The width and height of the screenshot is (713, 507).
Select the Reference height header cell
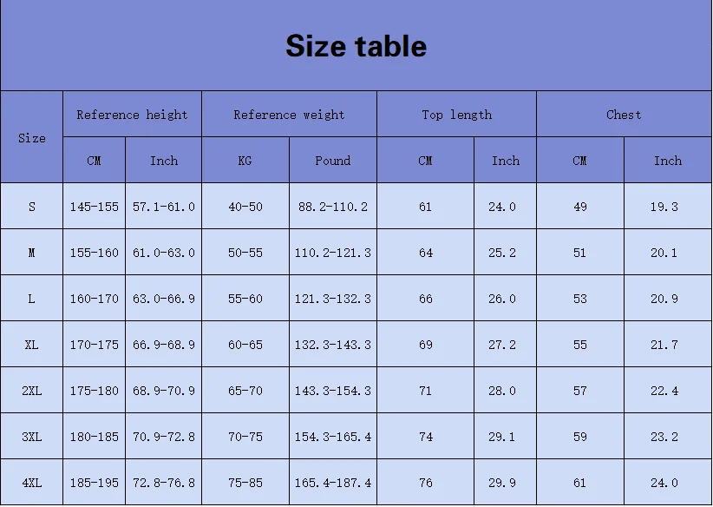click(132, 115)
